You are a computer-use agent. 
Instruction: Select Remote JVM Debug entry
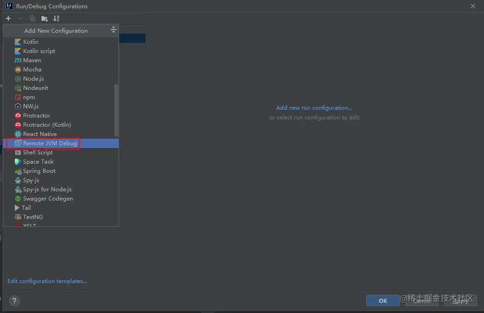[x=61, y=143]
